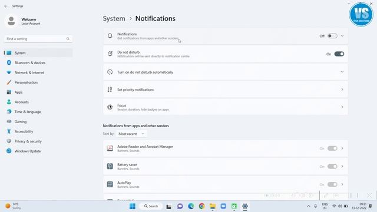Open AutoPlay notification details chevron
This screenshot has height=212, width=377.
(342, 184)
